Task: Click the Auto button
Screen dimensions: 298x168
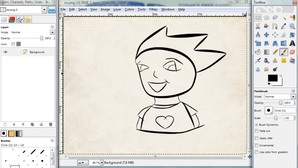Action: pyautogui.click(x=52, y=10)
